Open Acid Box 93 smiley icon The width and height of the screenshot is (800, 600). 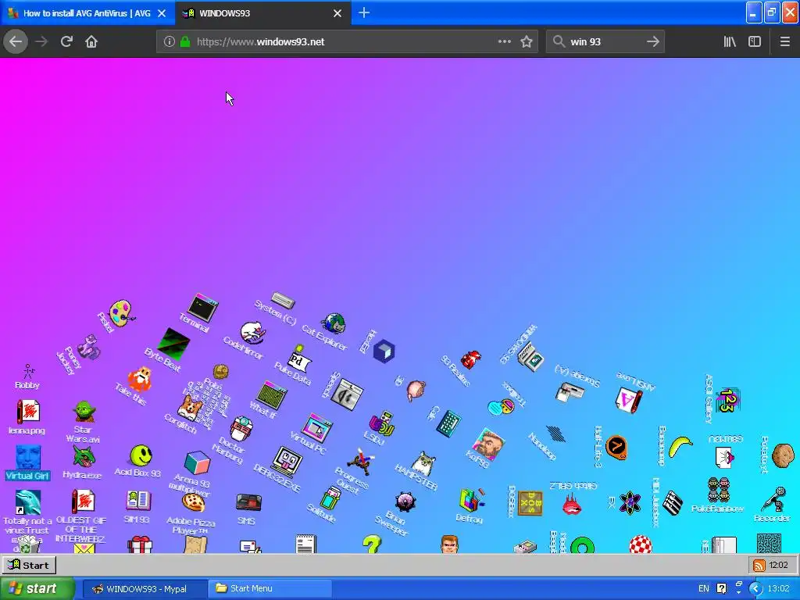[141, 455]
